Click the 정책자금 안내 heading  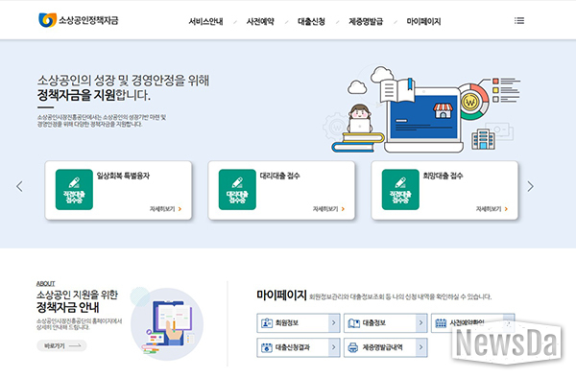tap(67, 307)
